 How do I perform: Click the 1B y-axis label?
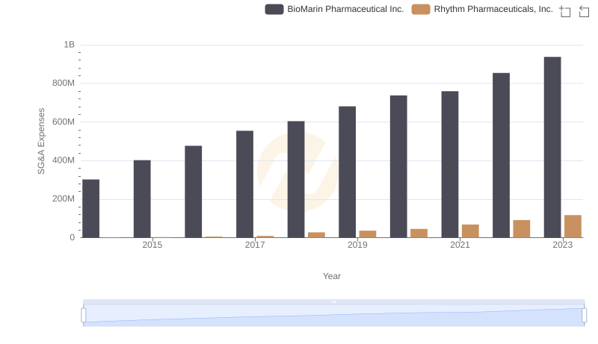coord(69,45)
